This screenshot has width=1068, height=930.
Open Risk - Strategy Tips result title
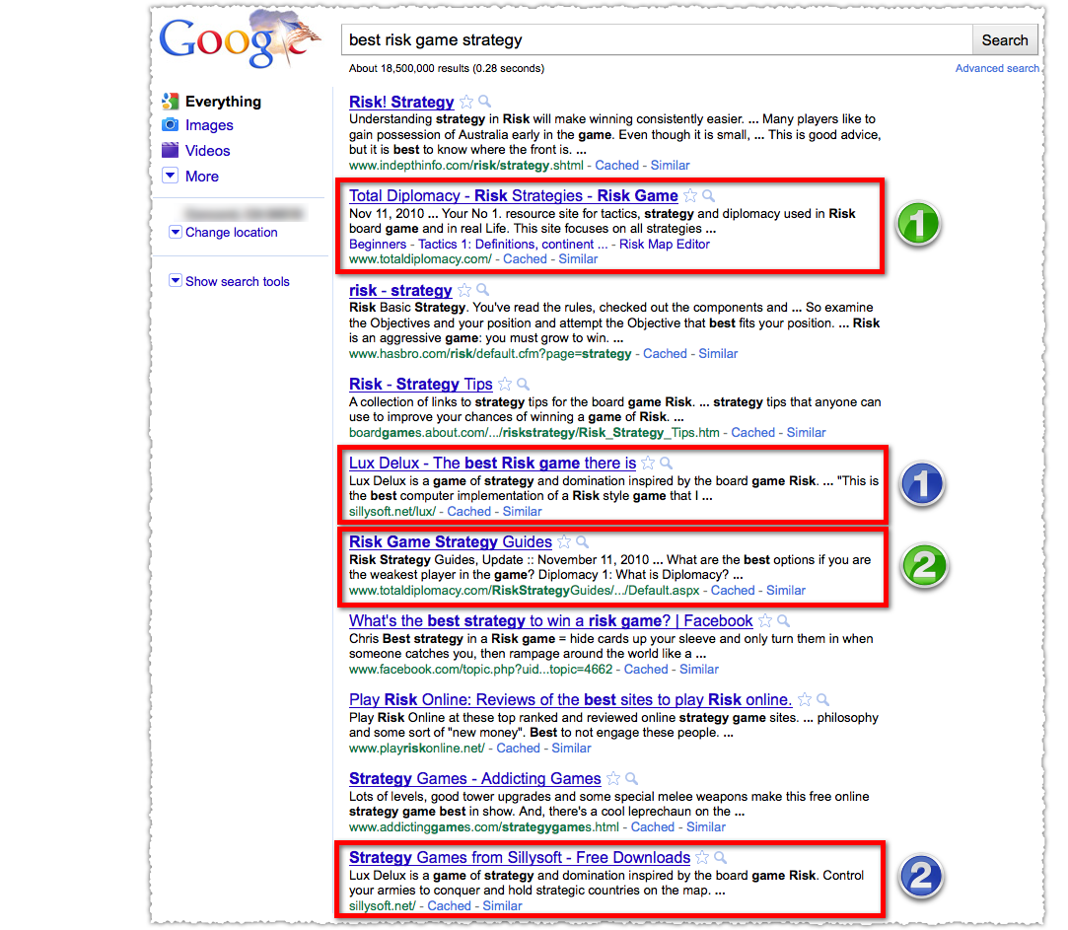click(420, 385)
